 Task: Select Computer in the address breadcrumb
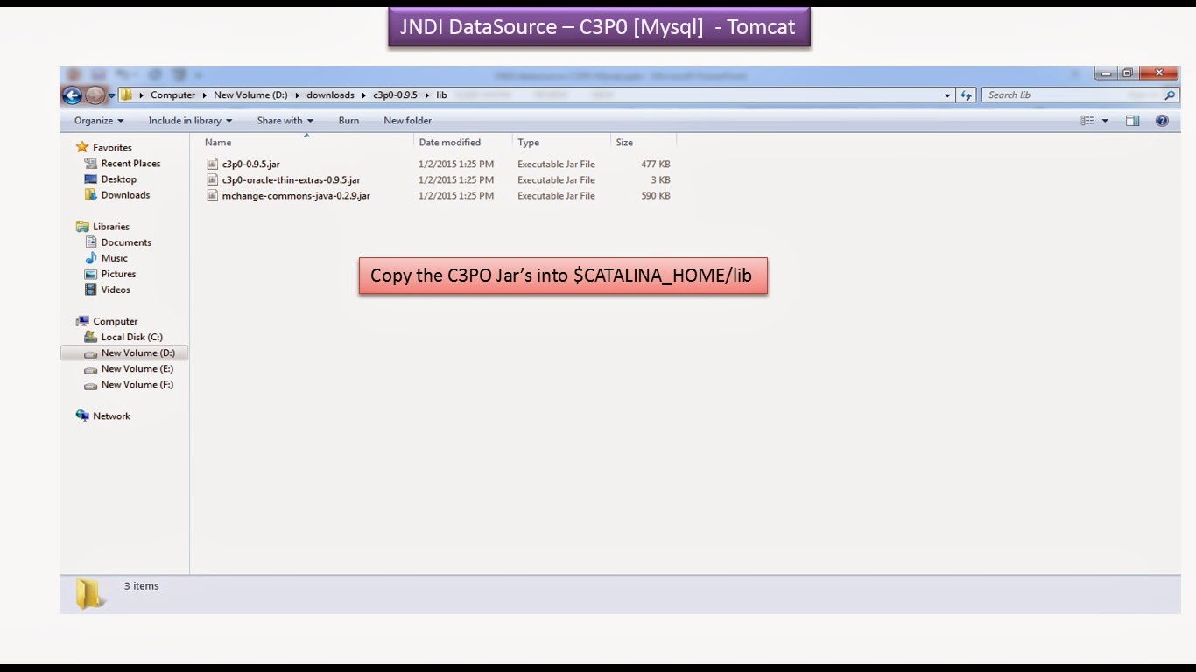pos(172,94)
